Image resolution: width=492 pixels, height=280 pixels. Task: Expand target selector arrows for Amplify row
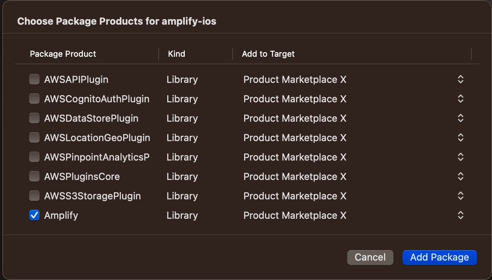click(461, 215)
